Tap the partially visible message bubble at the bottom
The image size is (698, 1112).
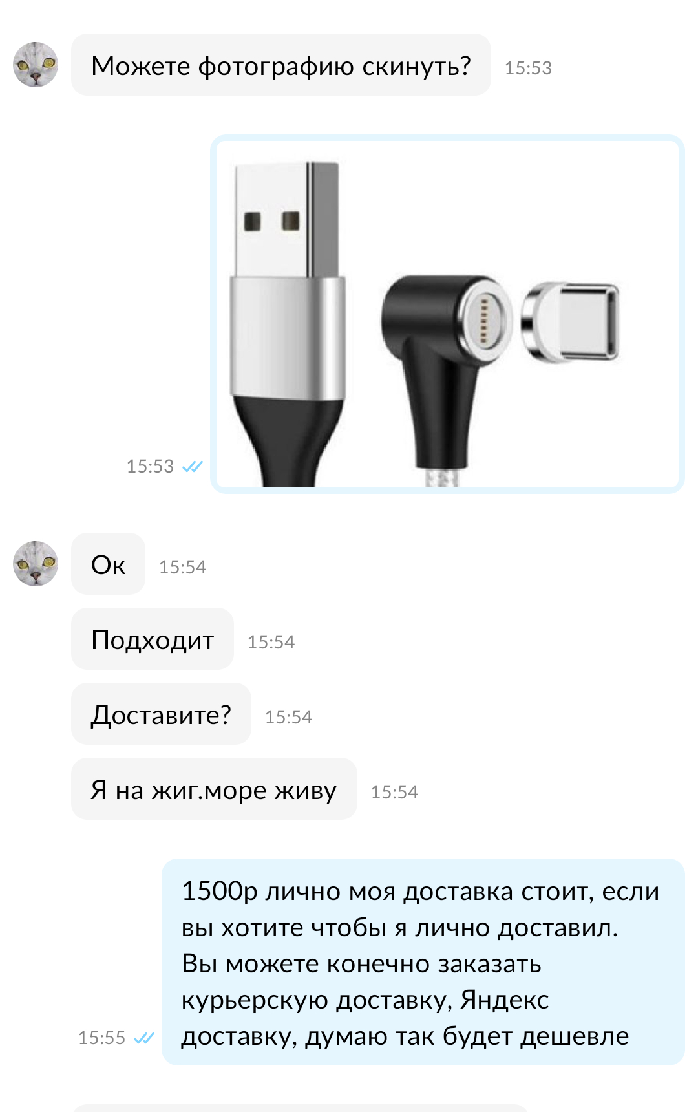(x=301, y=1108)
